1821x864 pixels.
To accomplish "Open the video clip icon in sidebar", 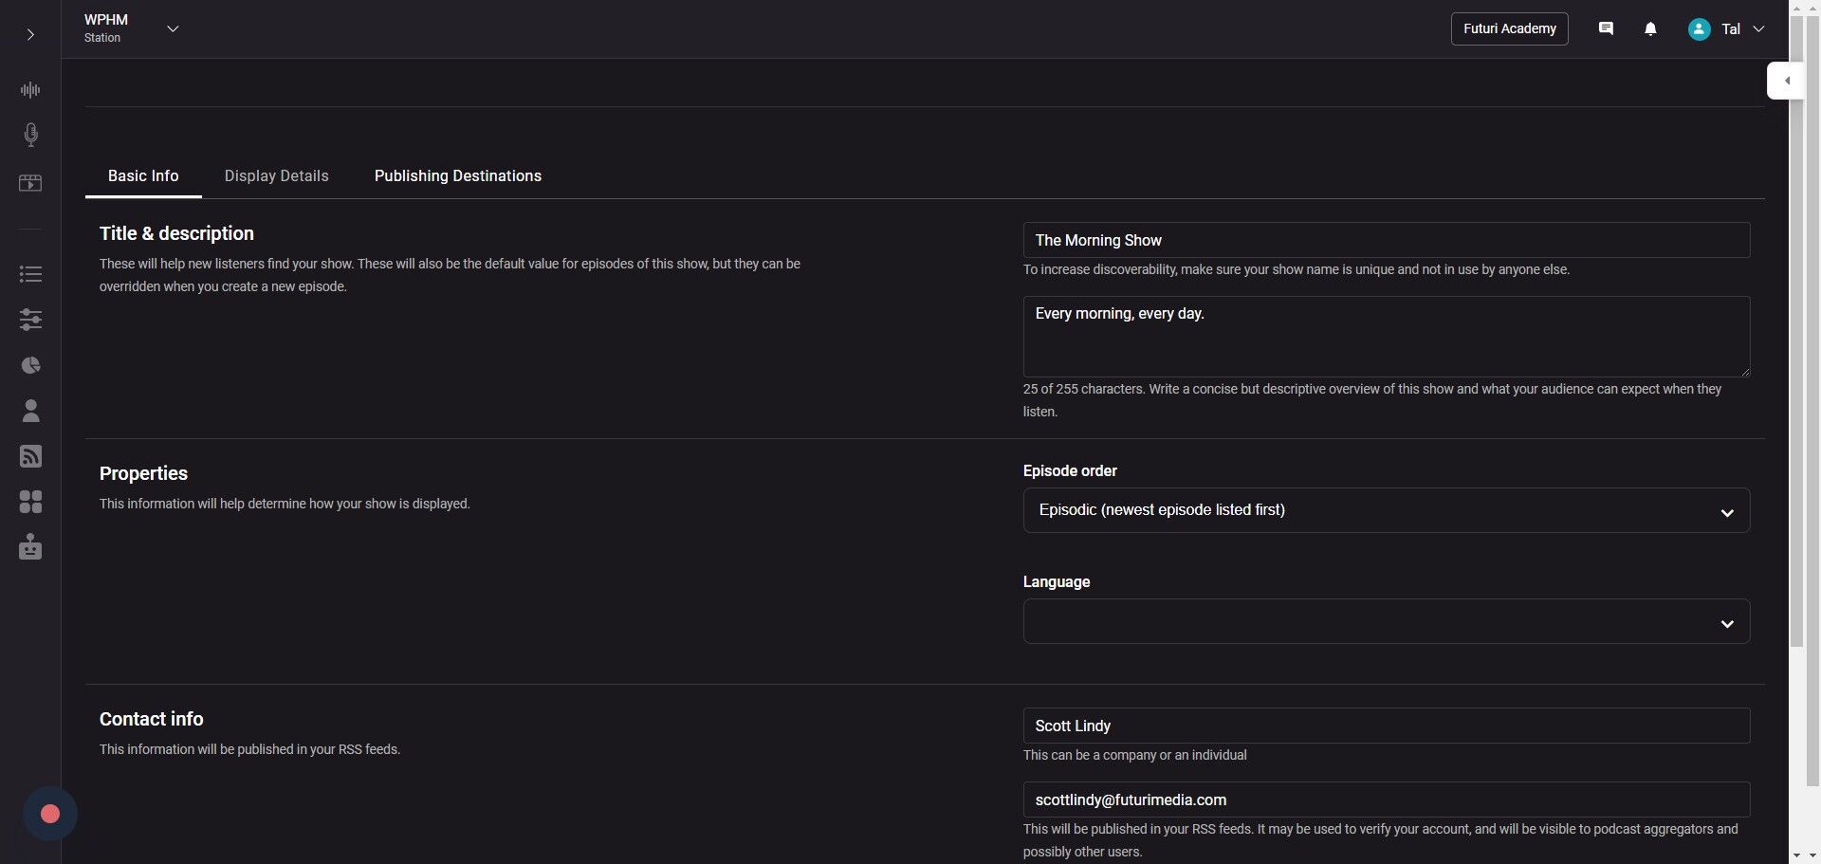I will click(x=30, y=183).
